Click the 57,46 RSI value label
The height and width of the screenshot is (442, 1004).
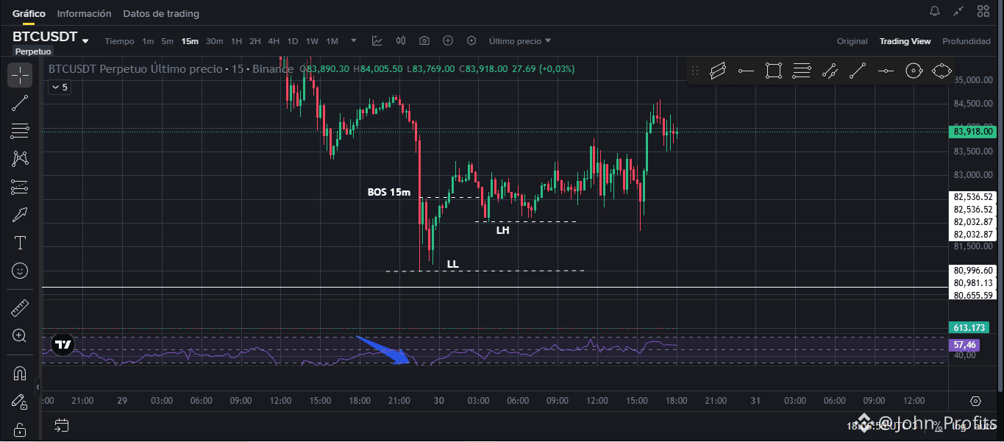click(964, 344)
